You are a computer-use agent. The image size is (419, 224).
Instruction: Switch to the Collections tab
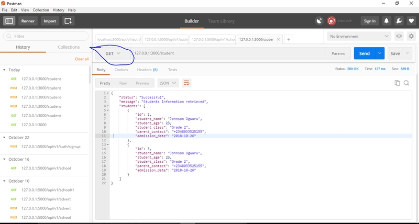pyautogui.click(x=69, y=47)
